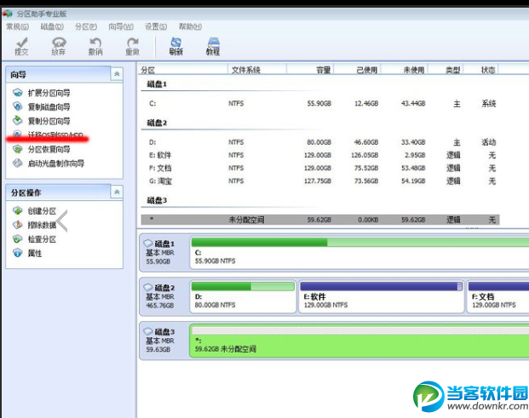Screen dimensions: 529x418
Task: Click 检查分区 in partition operations
Action: tap(41, 239)
